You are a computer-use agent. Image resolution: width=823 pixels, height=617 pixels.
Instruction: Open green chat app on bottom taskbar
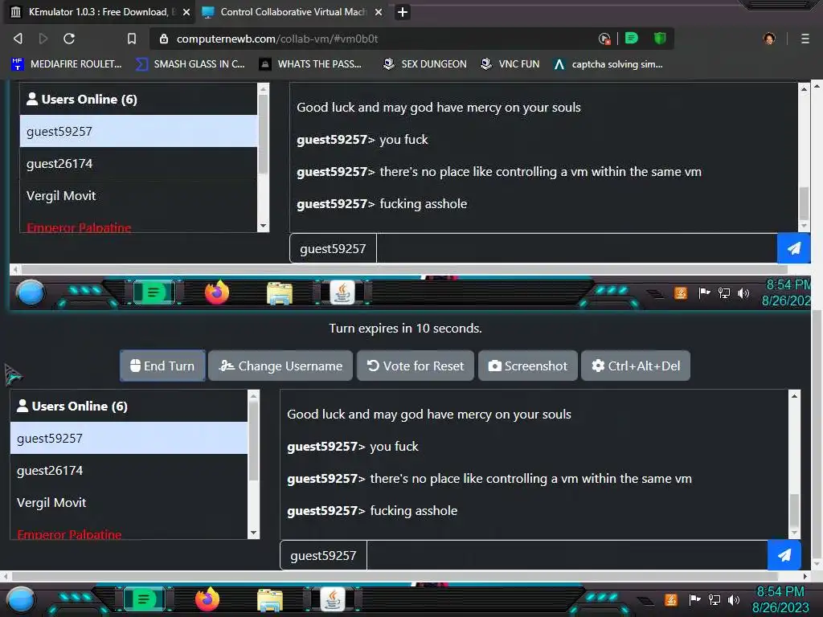pyautogui.click(x=144, y=599)
